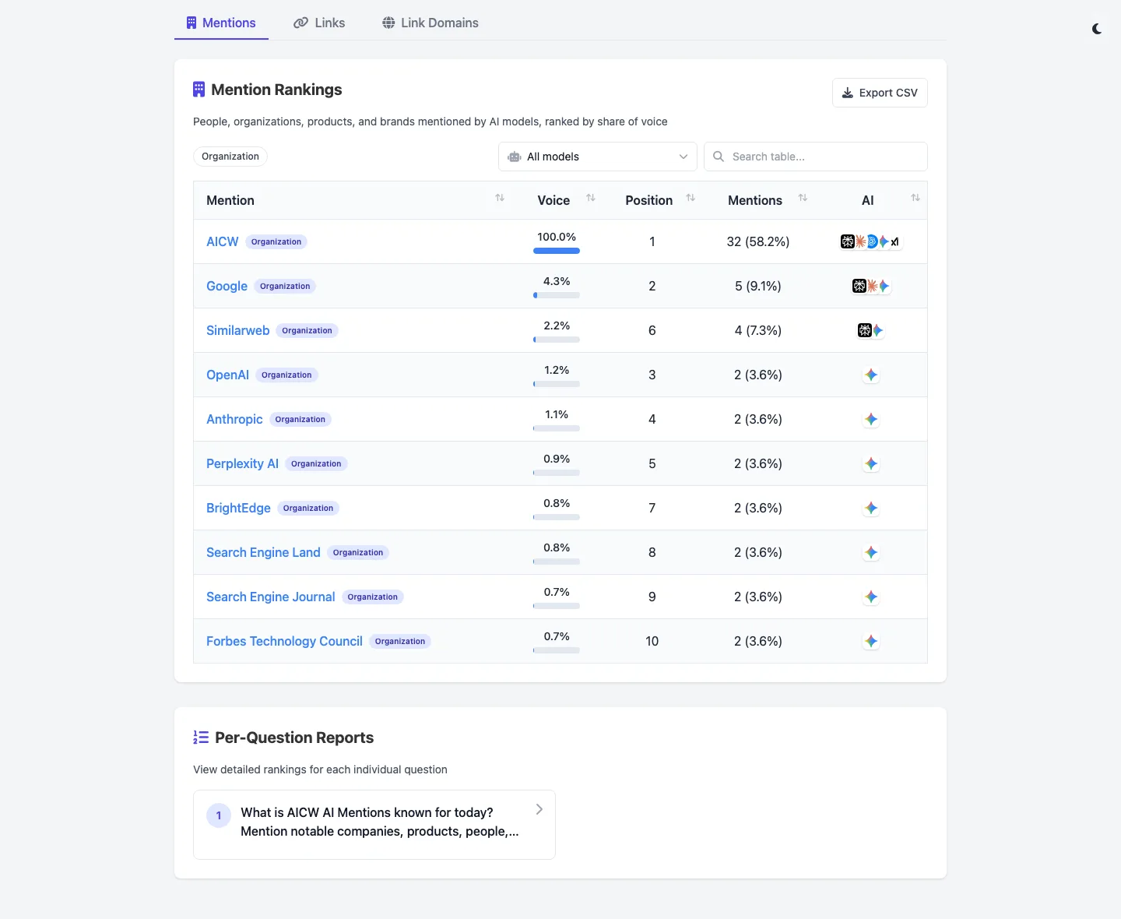The width and height of the screenshot is (1121, 919).
Task: Sort by the Voice column arrows
Action: (x=591, y=198)
